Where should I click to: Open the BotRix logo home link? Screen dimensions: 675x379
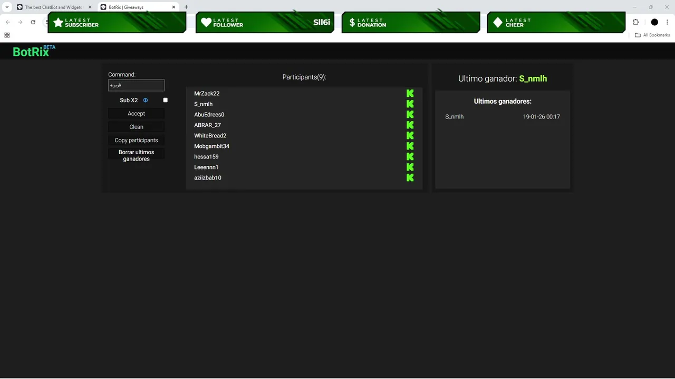(34, 51)
